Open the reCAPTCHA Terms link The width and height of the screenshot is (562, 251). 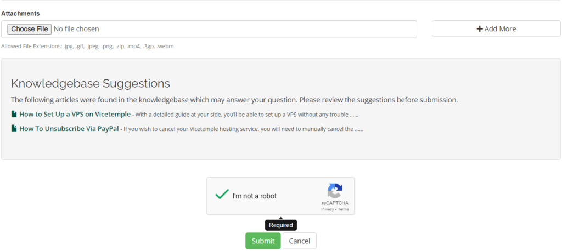(343, 209)
